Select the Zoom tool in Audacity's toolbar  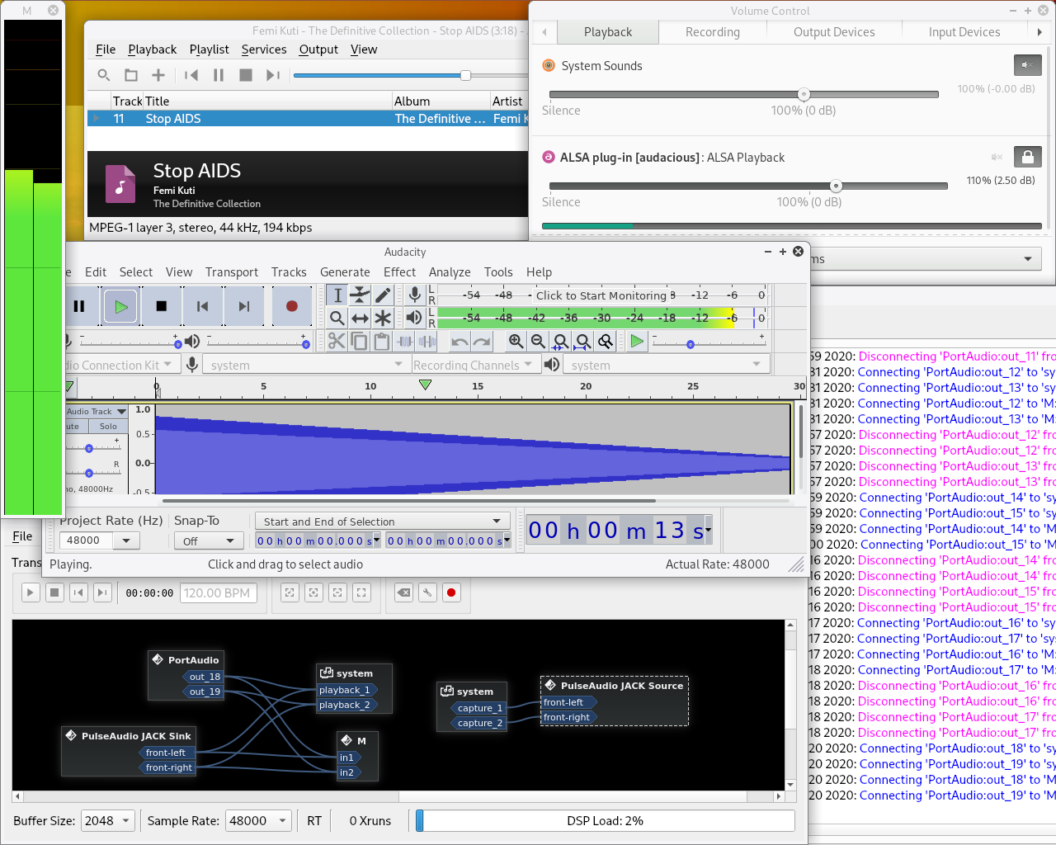337,318
